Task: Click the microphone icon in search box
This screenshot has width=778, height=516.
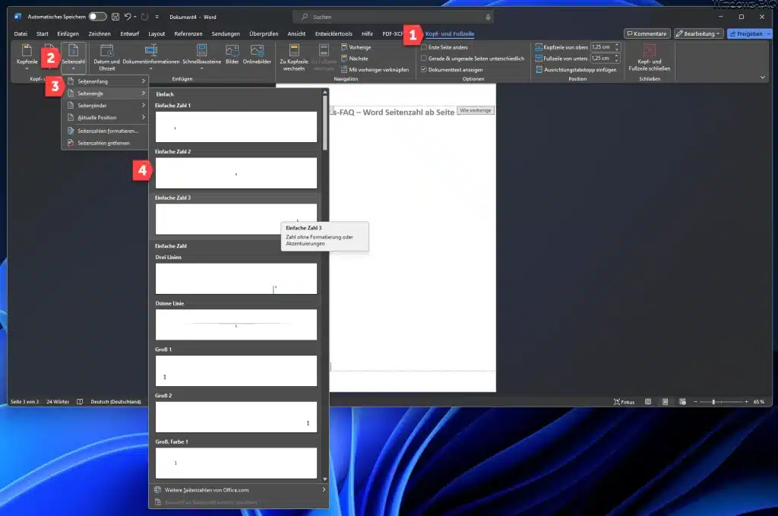Action: (x=488, y=17)
